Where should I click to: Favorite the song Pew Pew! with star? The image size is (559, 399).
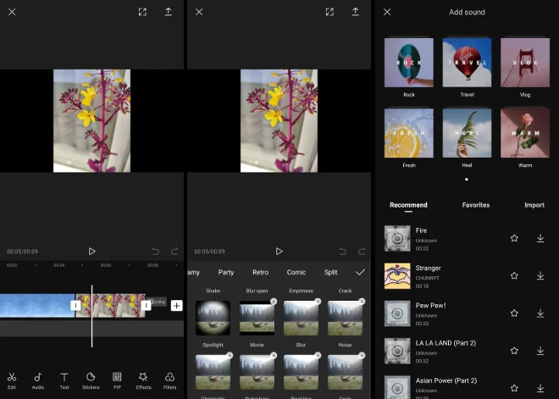[514, 313]
